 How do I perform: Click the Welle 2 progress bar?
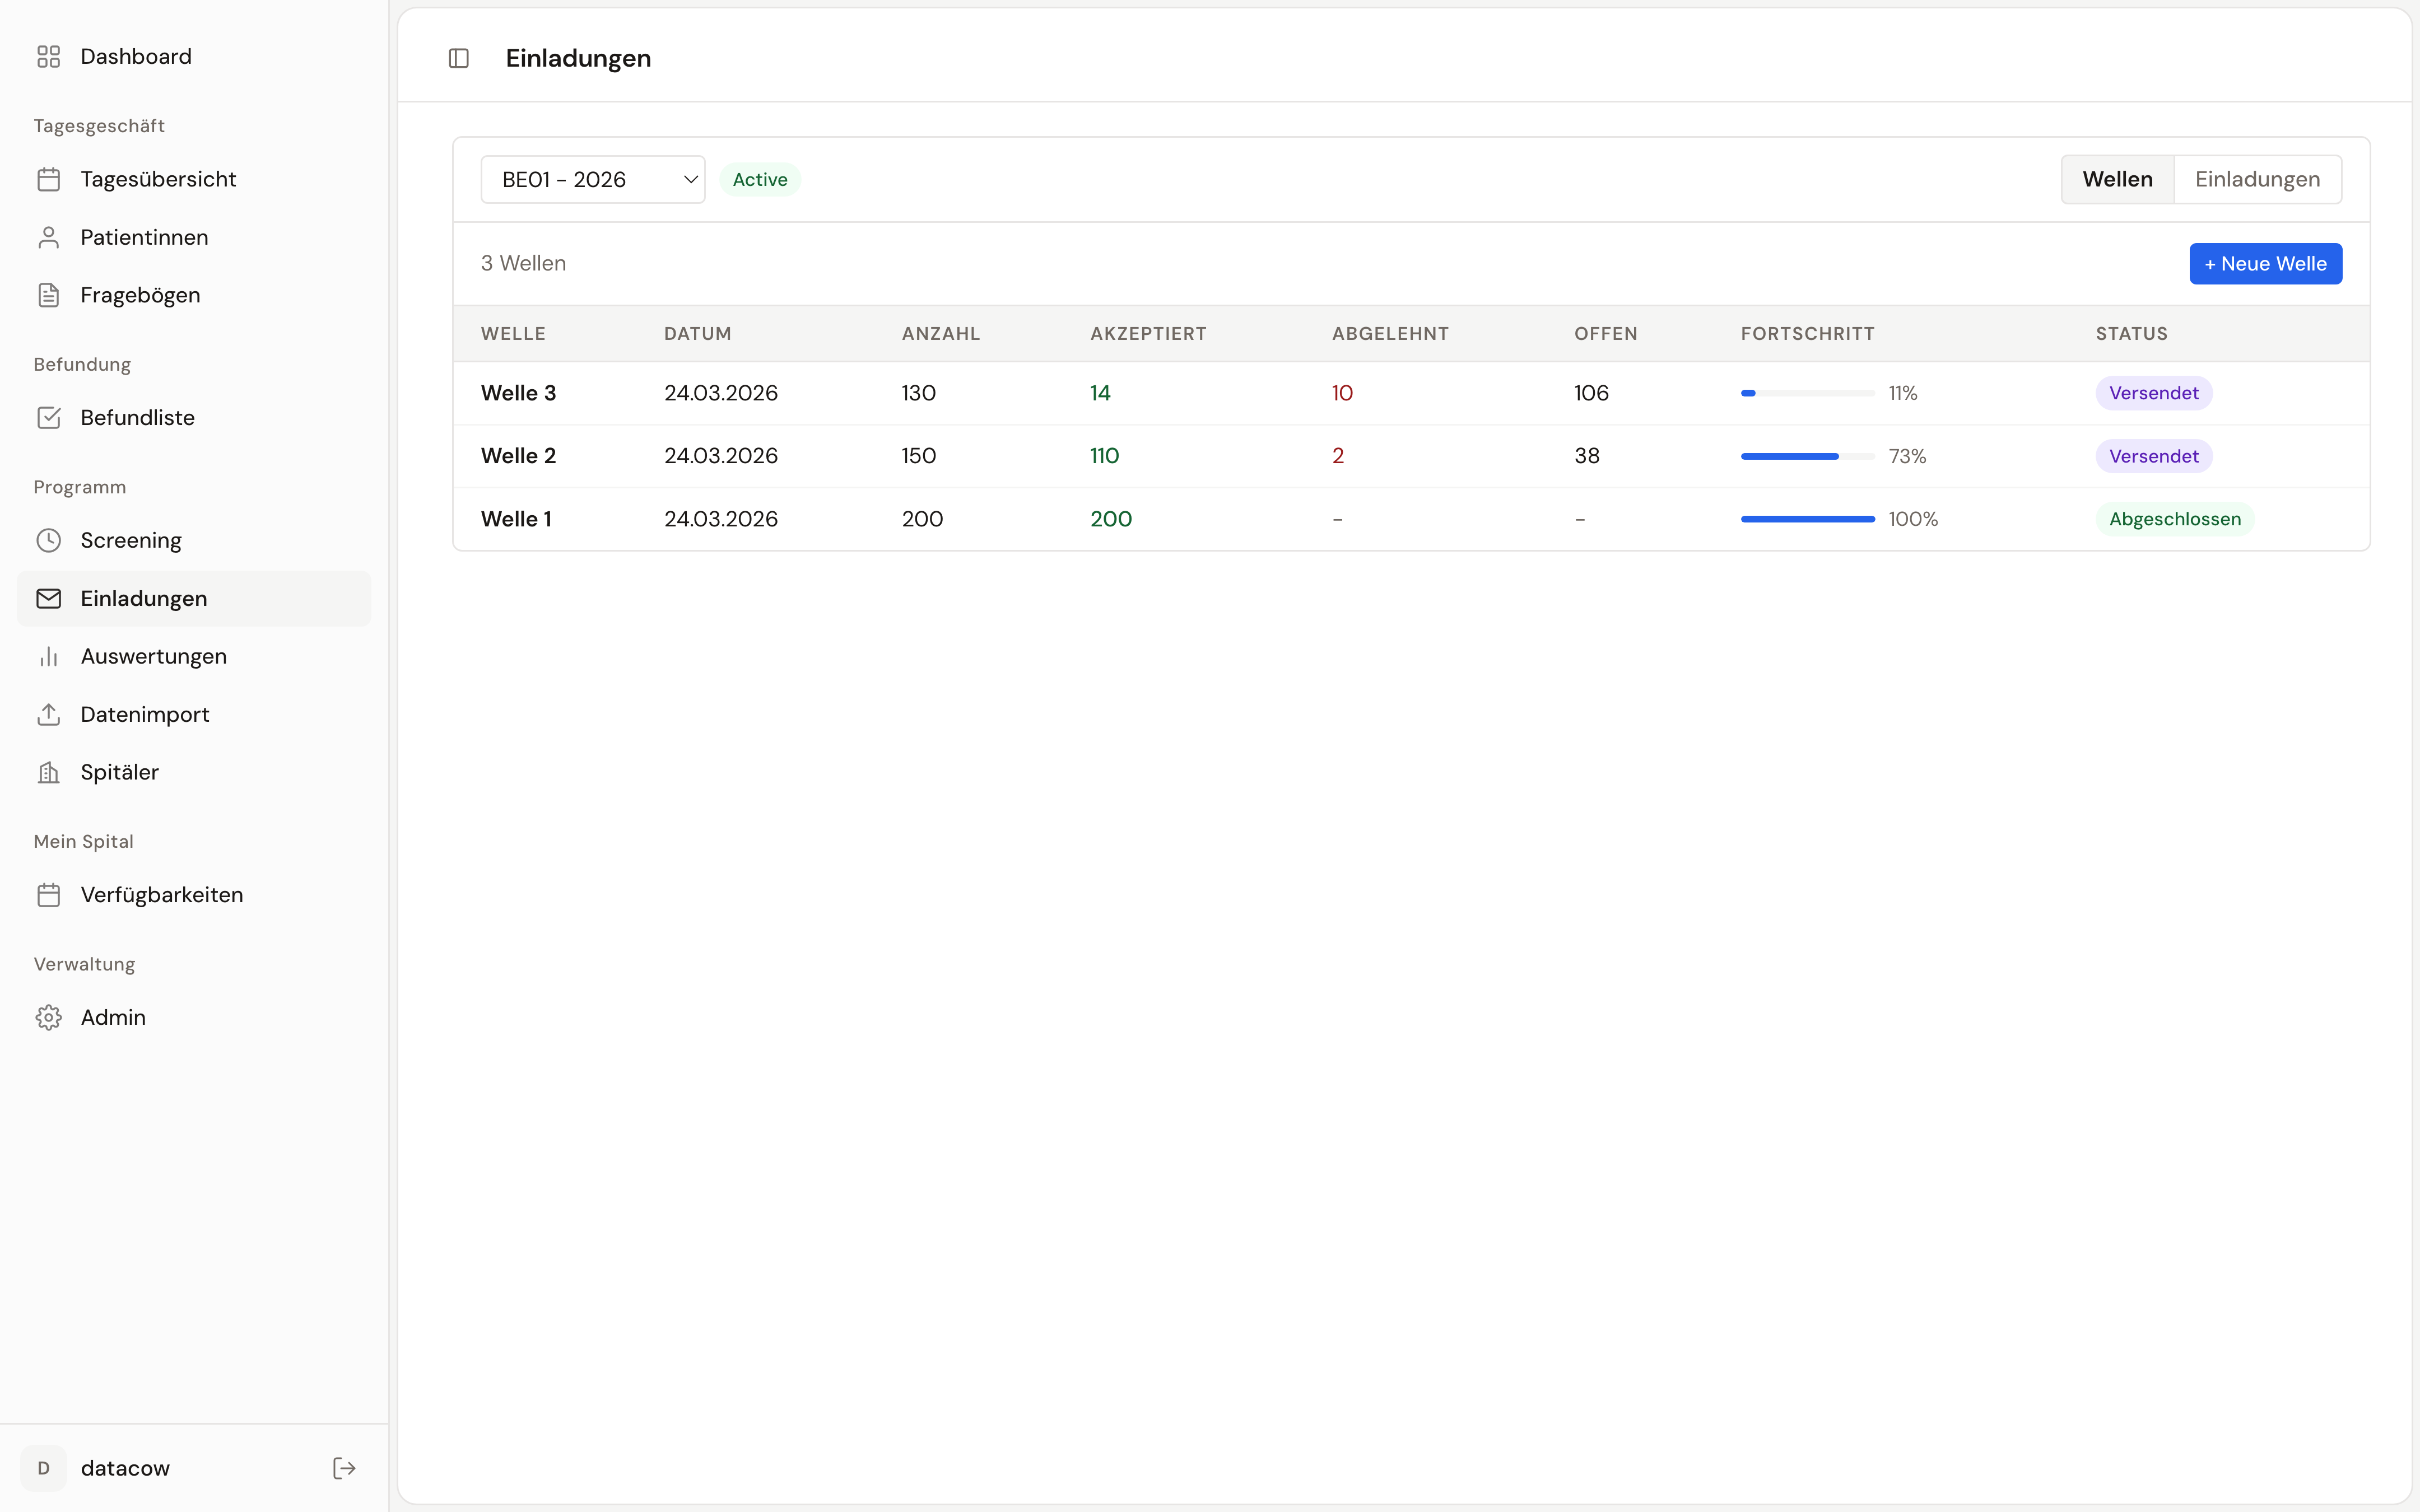pos(1807,456)
